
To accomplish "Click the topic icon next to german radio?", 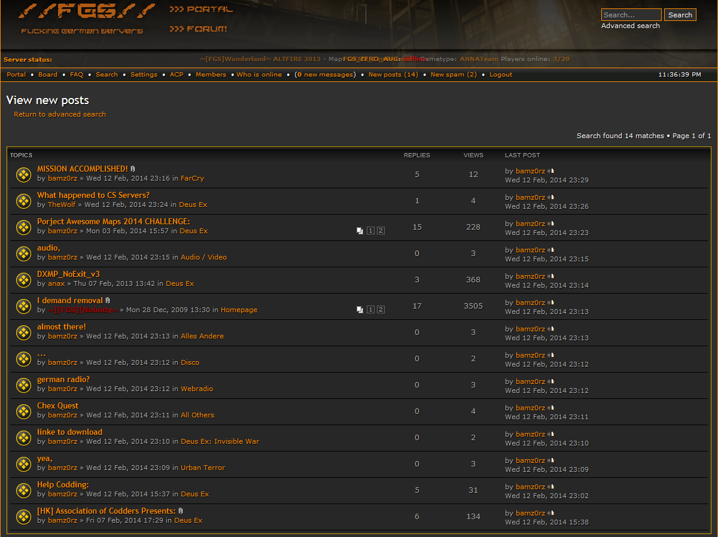I will point(23,385).
